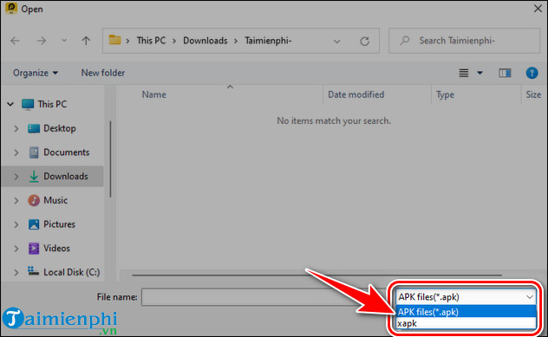Sort by the Name column

pos(153,94)
